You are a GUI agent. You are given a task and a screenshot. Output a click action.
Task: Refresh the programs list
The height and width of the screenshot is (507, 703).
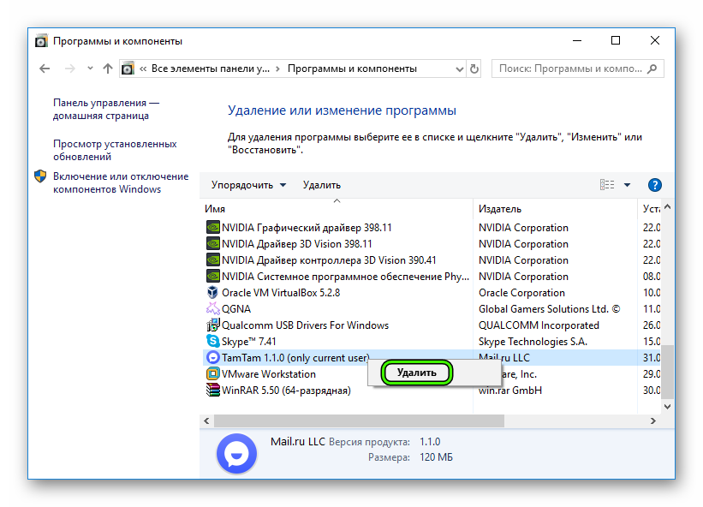(474, 69)
